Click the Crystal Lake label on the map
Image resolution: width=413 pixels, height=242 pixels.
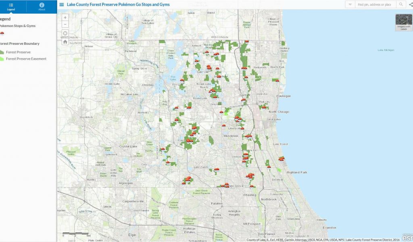point(128,146)
